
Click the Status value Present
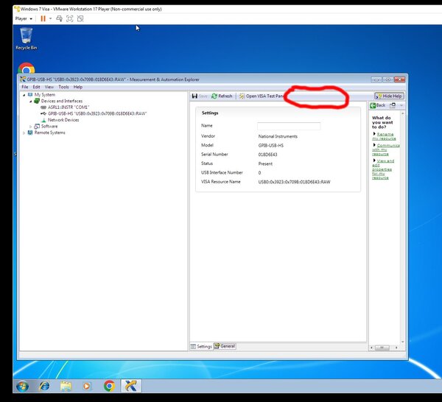point(265,163)
